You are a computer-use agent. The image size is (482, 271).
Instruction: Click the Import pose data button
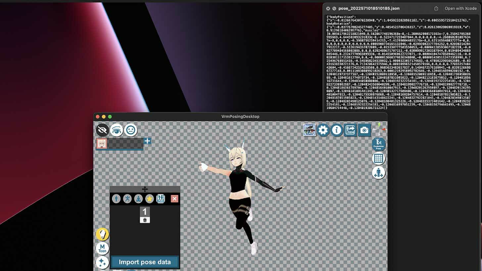[x=145, y=262]
